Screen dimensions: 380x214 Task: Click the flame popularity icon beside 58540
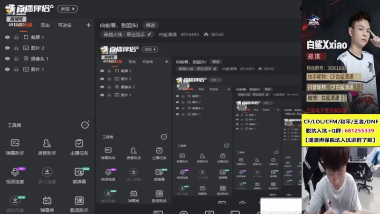[206, 34]
